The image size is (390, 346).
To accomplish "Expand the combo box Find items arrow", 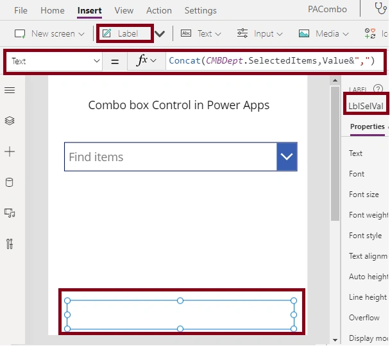I will coord(287,157).
